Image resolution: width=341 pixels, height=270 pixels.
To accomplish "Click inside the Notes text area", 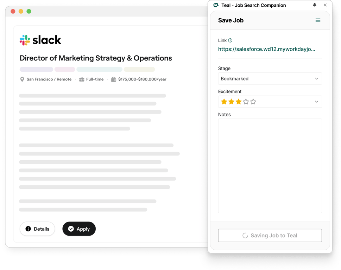I will pos(270,166).
